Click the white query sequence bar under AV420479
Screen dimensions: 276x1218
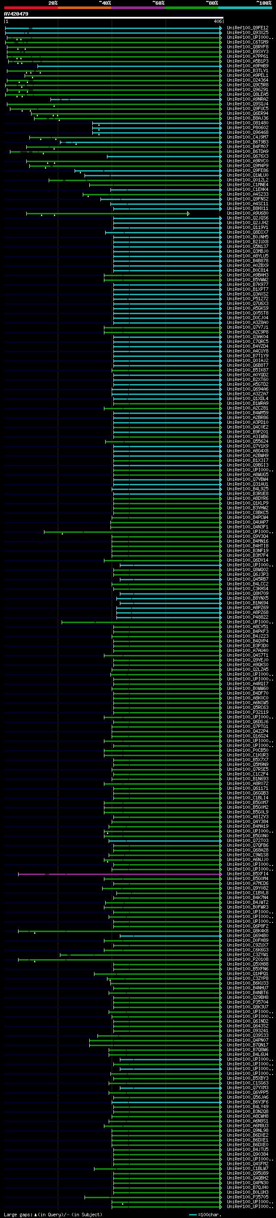114,17
